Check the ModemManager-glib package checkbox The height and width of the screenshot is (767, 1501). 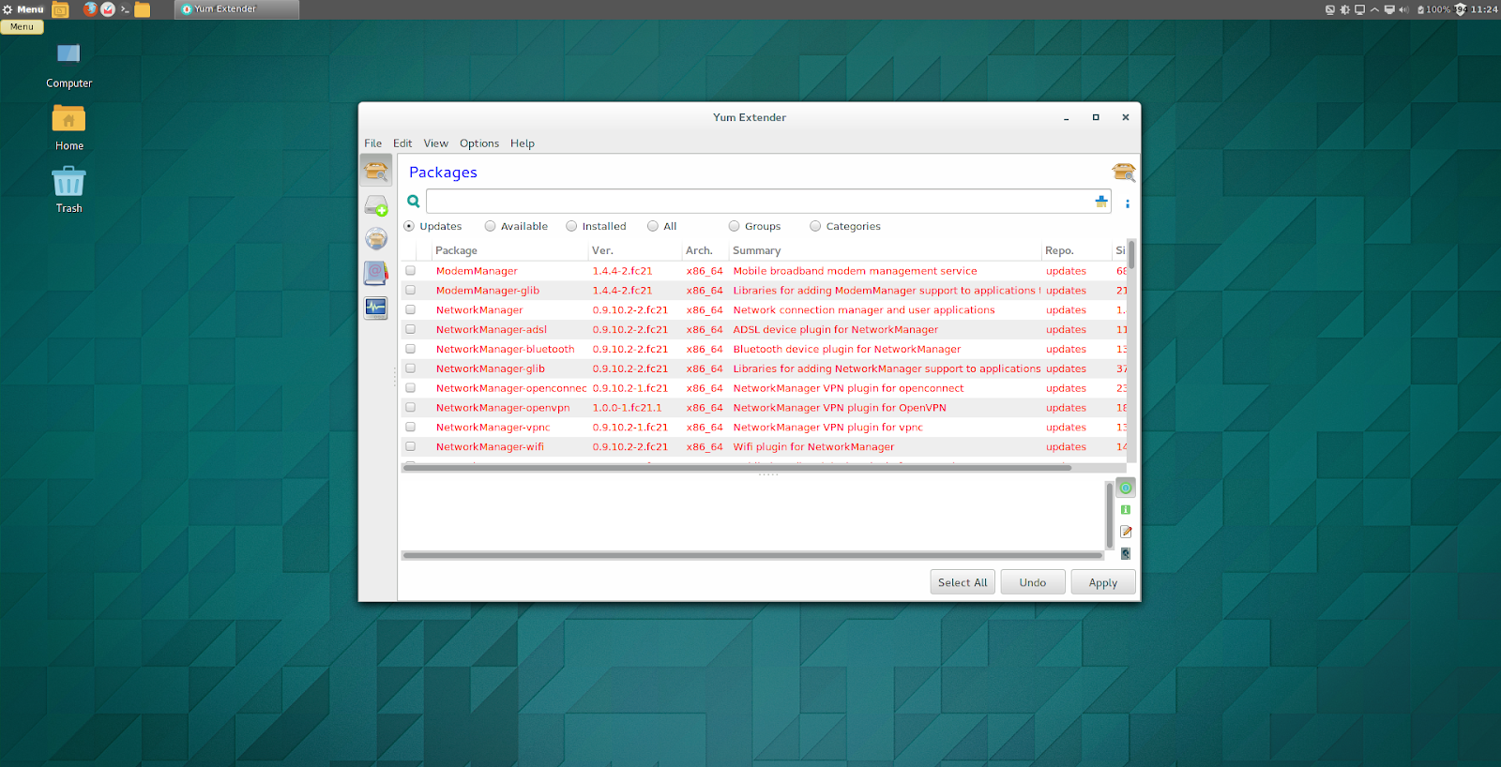pyautogui.click(x=410, y=290)
